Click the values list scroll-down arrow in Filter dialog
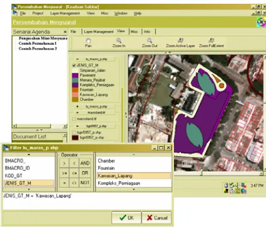The height and width of the screenshot is (227, 266). coord(134,190)
